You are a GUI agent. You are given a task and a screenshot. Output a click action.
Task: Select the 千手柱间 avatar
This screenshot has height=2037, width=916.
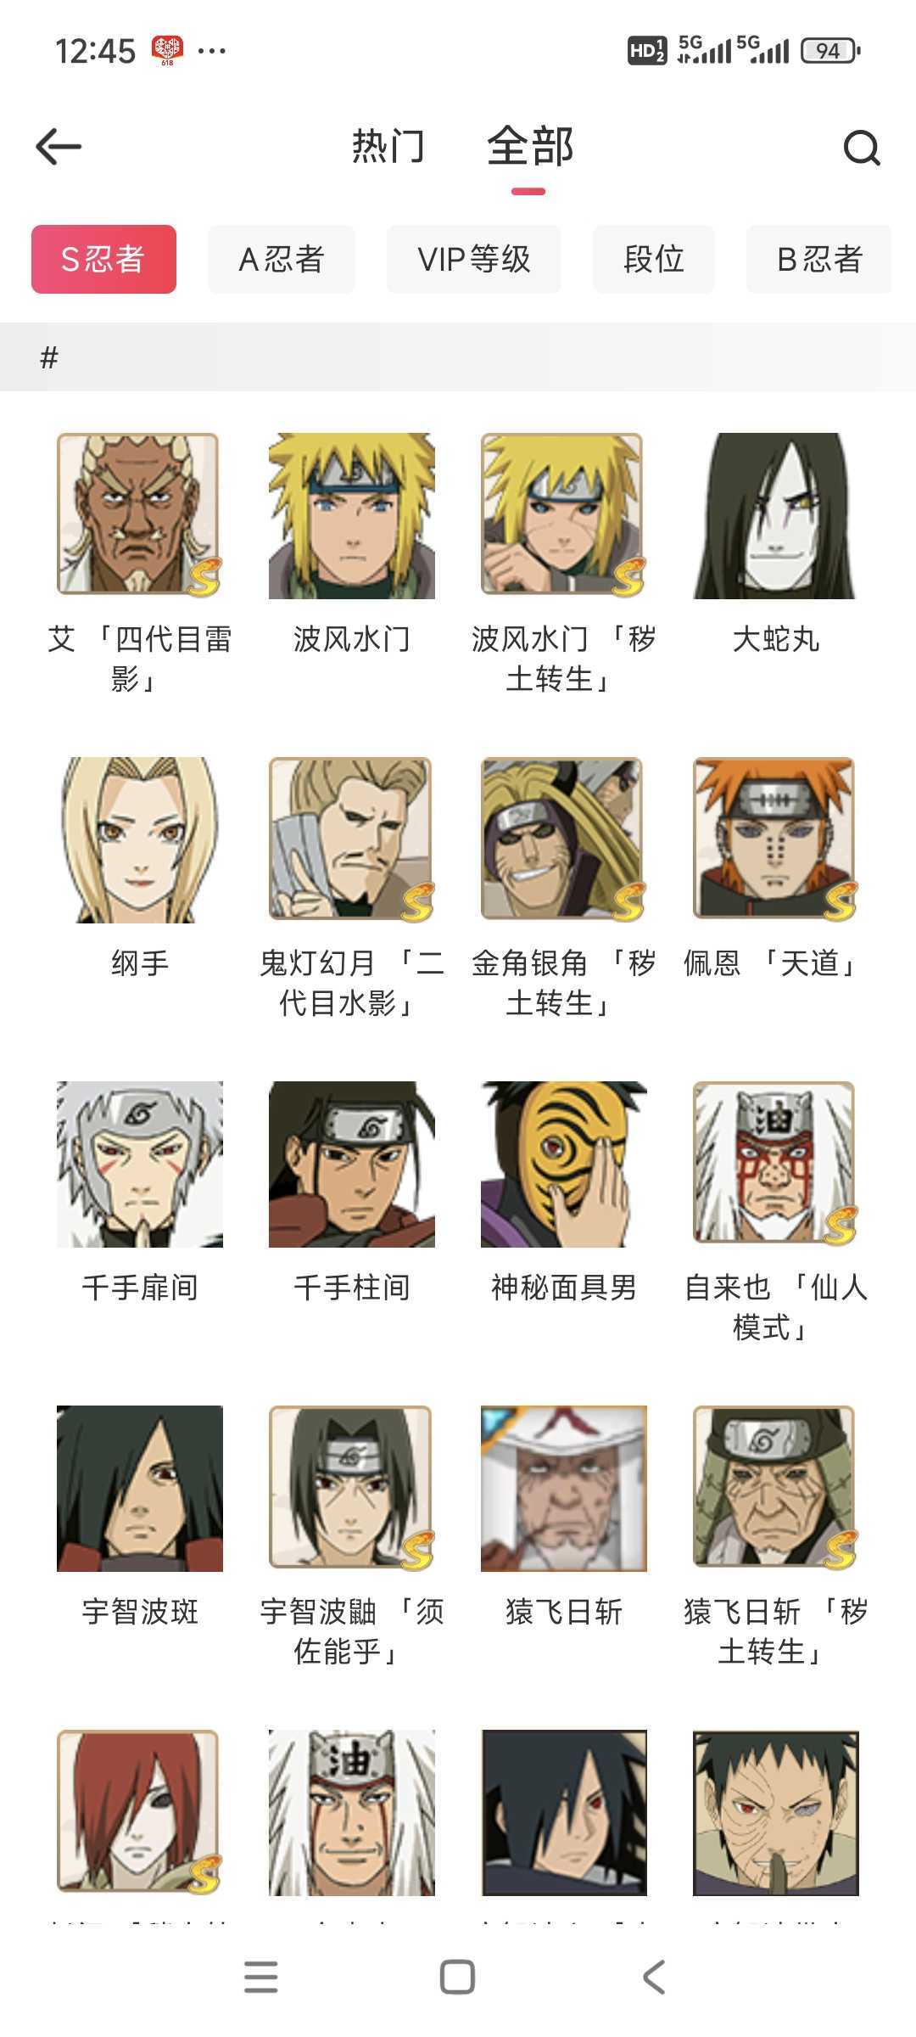pos(351,1164)
